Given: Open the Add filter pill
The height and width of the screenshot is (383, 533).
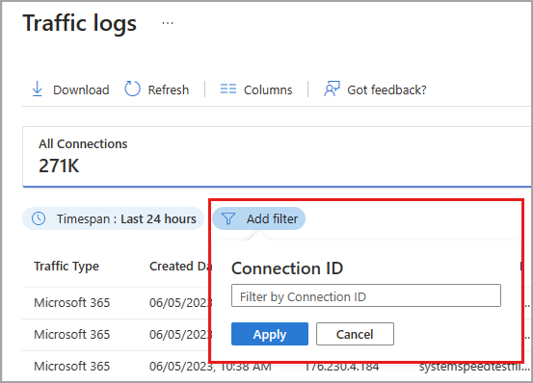Looking at the screenshot, I should 259,218.
